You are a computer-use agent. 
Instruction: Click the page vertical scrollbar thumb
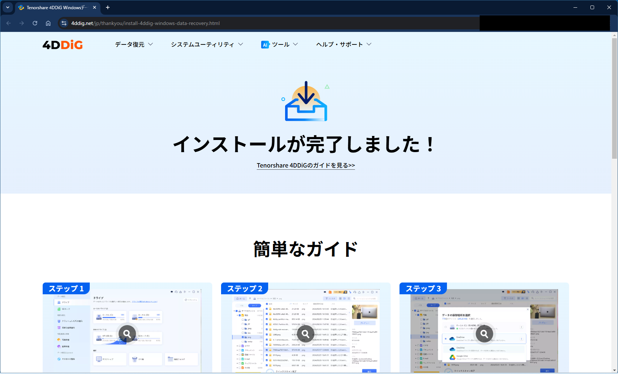(x=614, y=98)
